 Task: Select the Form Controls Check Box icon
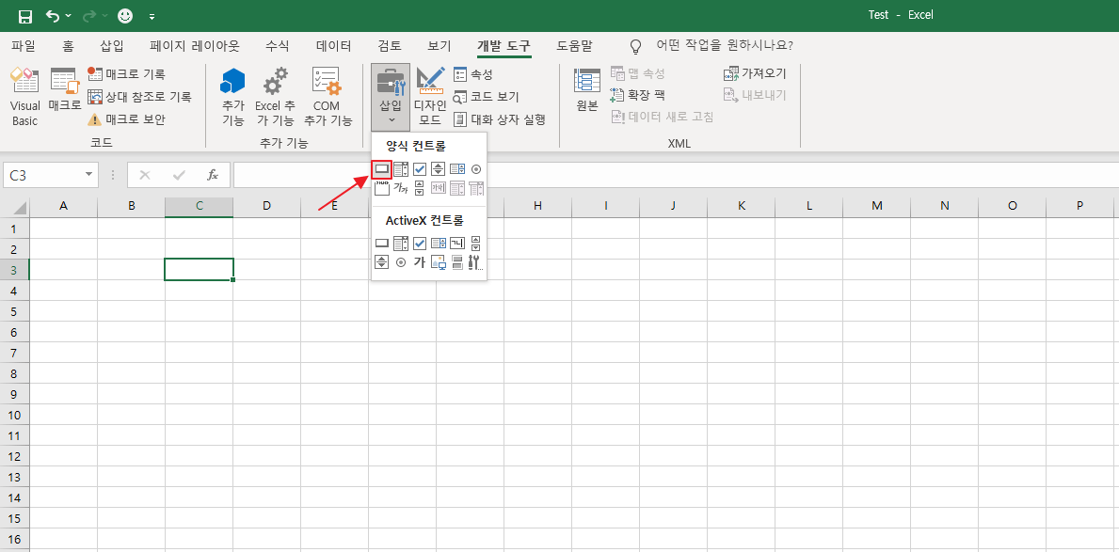pos(420,169)
